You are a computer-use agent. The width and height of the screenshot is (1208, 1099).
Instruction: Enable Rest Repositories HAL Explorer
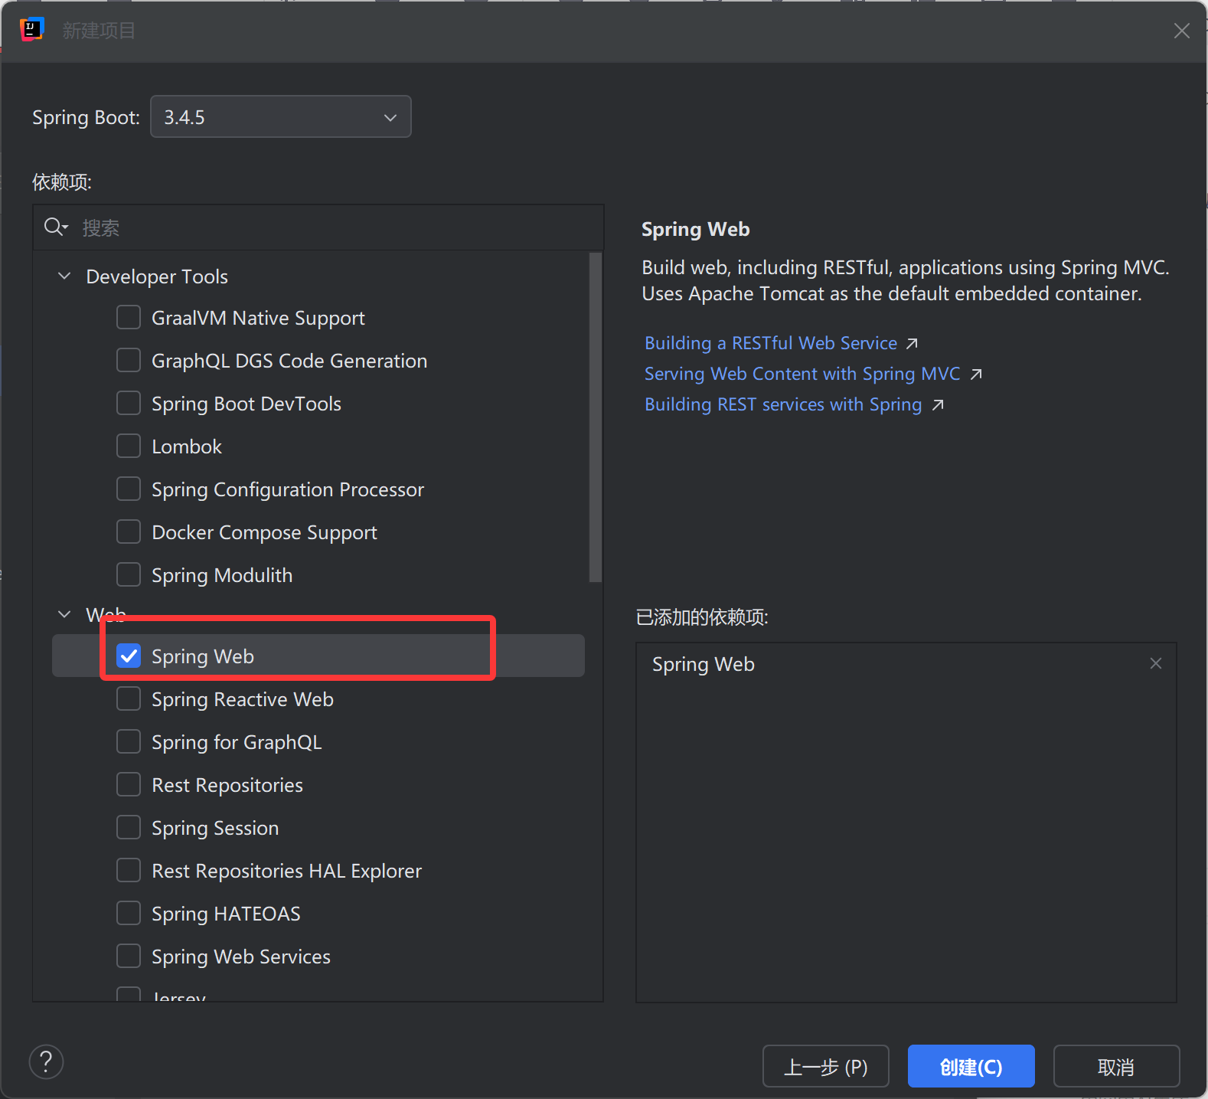point(129,870)
